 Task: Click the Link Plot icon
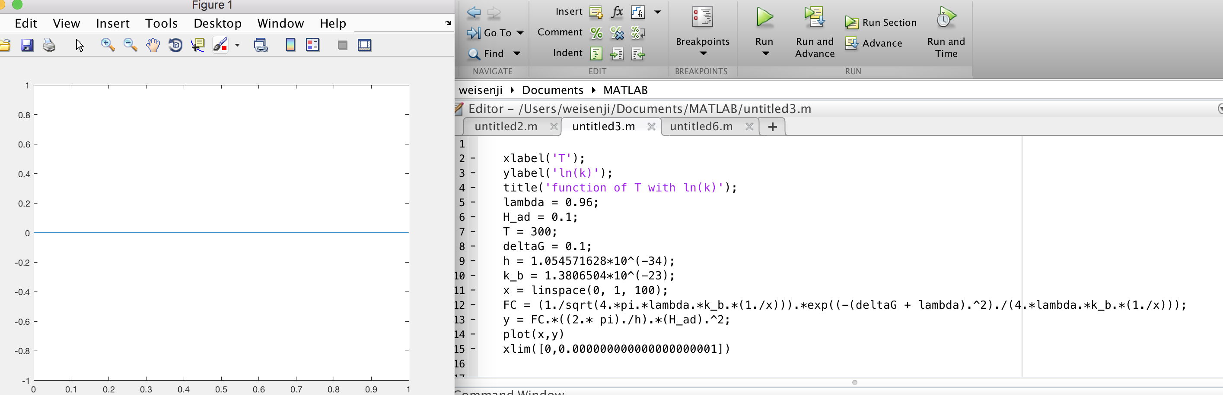[x=260, y=45]
